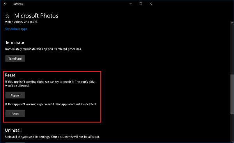The image size is (234, 143).
Task: Click the scrollbar track above the thumb
Action: point(232,49)
